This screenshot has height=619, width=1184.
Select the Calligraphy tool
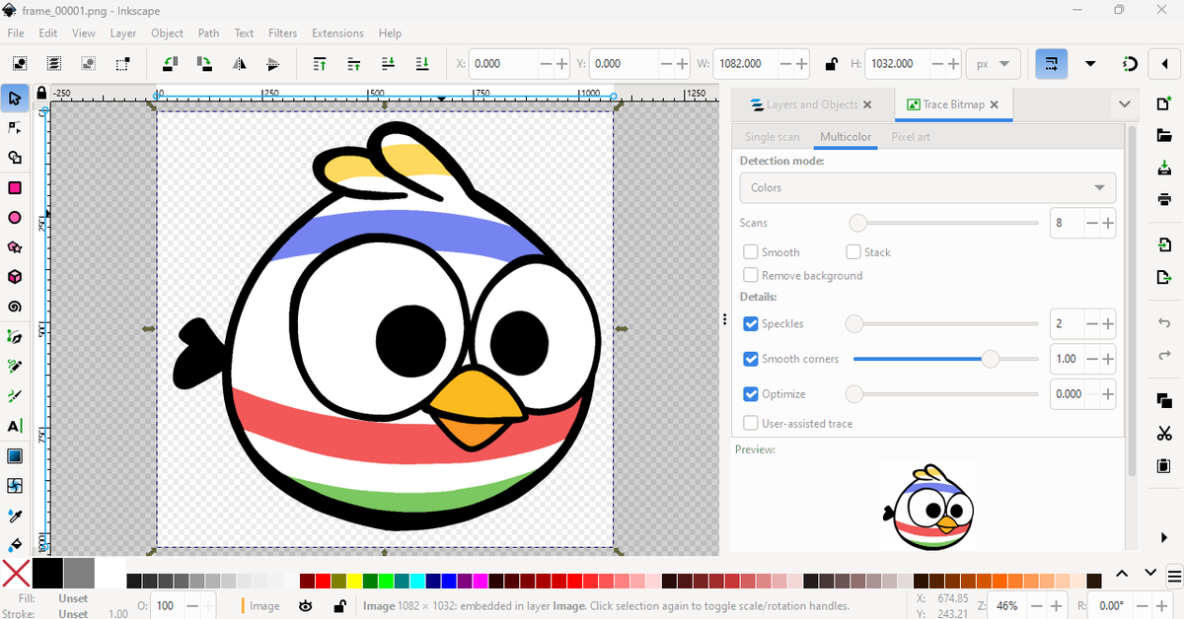pos(15,396)
